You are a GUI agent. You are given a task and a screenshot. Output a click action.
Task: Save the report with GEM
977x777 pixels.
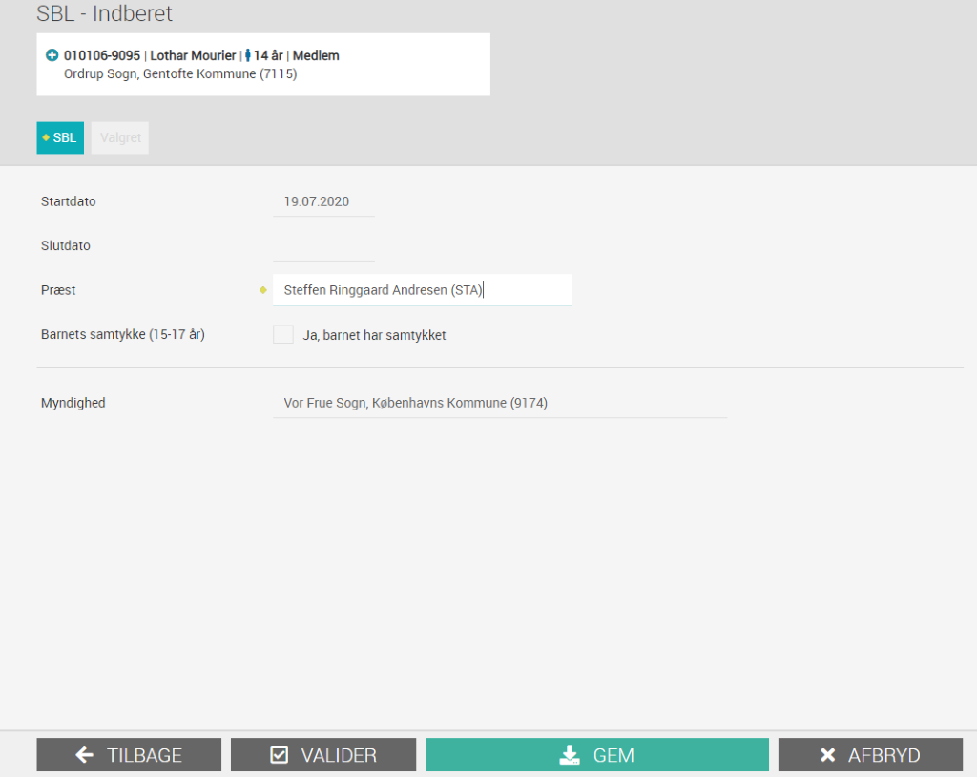[x=597, y=754]
